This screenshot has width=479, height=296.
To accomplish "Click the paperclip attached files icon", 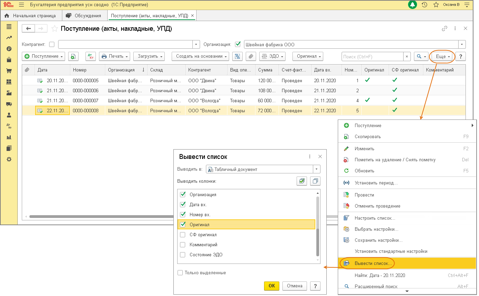I will pos(252,56).
